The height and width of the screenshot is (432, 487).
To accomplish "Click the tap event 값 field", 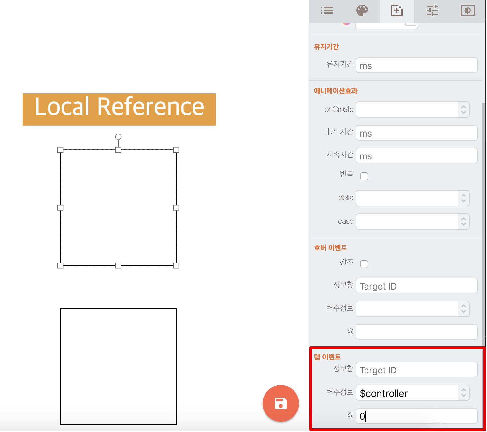I will tap(416, 416).
